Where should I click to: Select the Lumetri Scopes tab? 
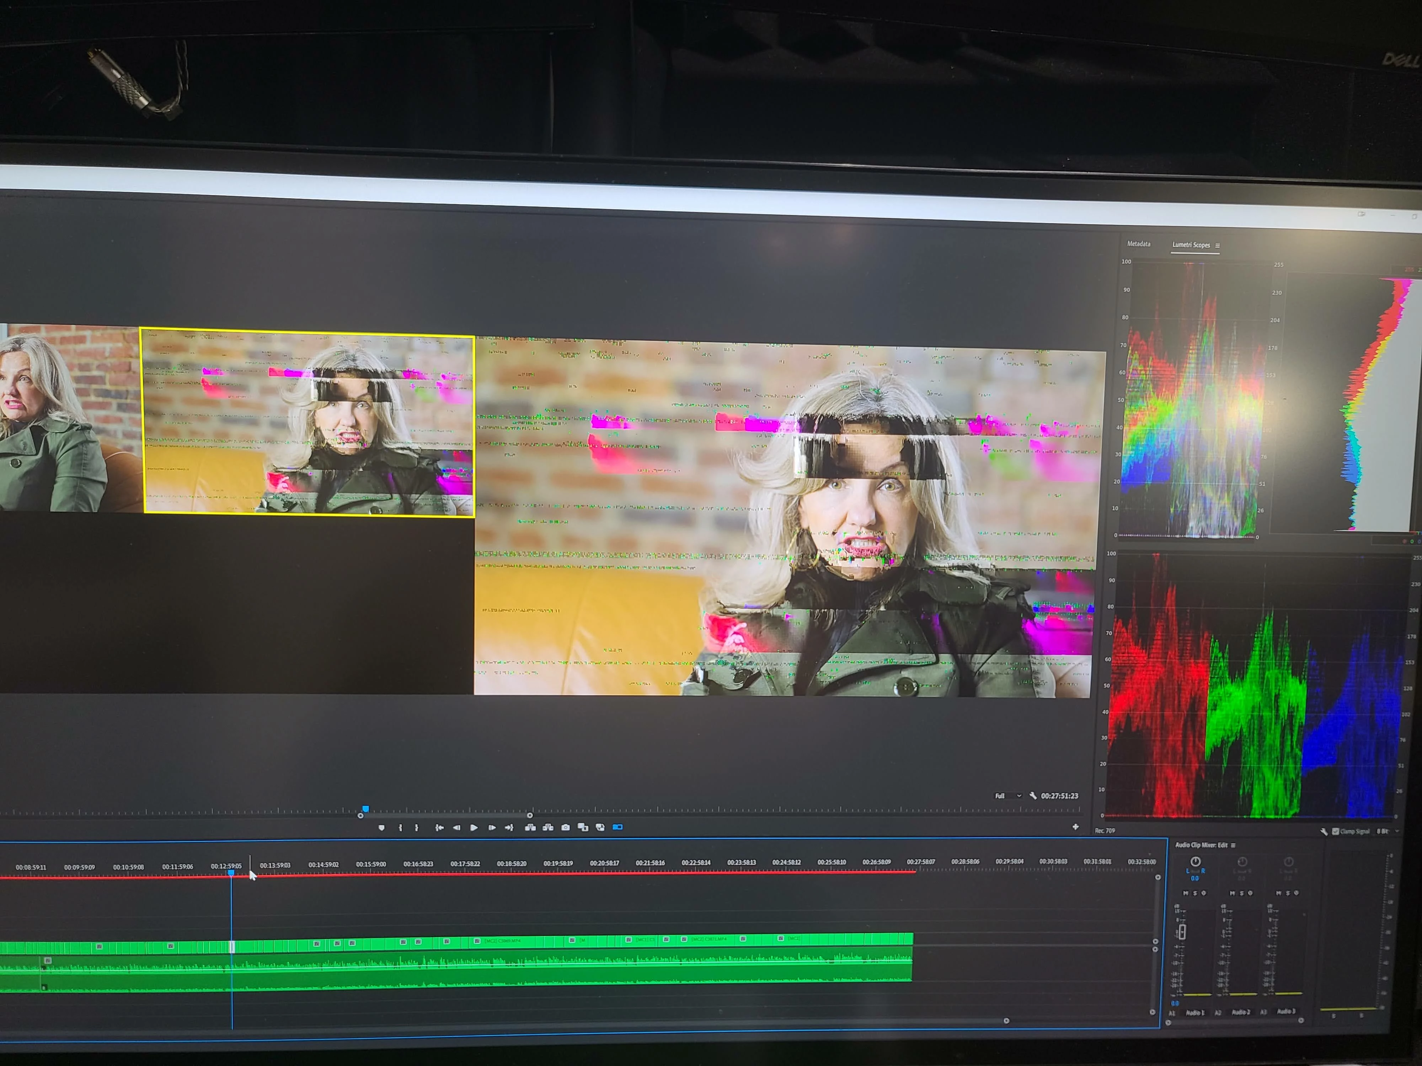[x=1191, y=245]
